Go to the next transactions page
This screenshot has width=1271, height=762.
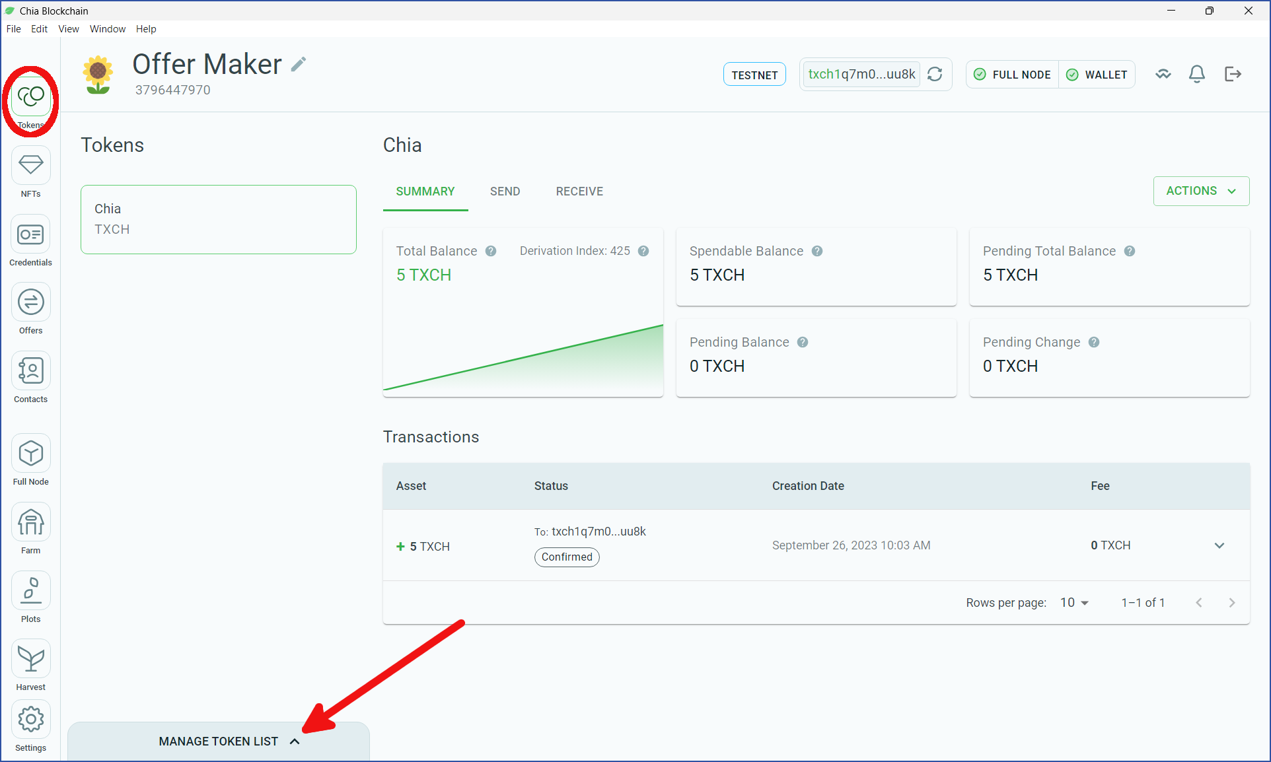(1232, 602)
